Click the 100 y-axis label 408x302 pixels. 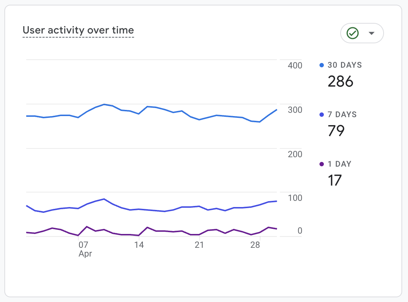[295, 198]
